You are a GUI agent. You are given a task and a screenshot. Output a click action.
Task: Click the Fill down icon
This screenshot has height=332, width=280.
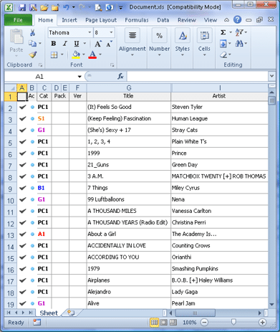[223, 44]
